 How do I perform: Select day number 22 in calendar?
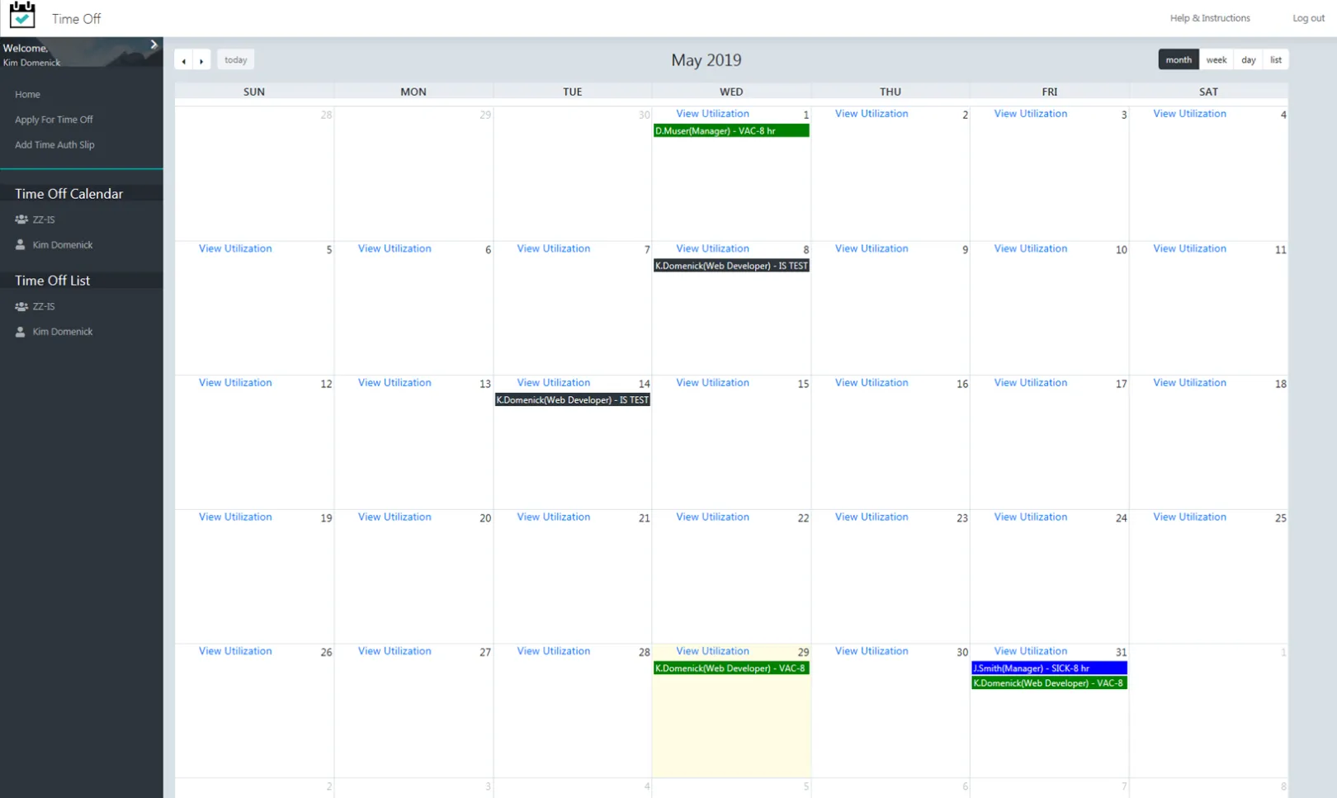[803, 518]
